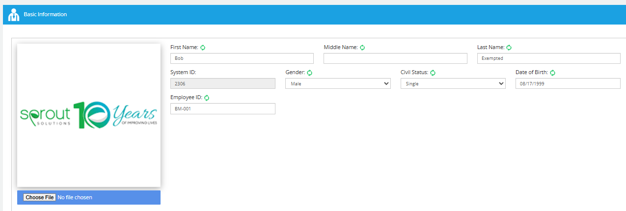Image resolution: width=626 pixels, height=211 pixels.
Task: Click the green refresh icon next to Gender
Action: (310, 73)
